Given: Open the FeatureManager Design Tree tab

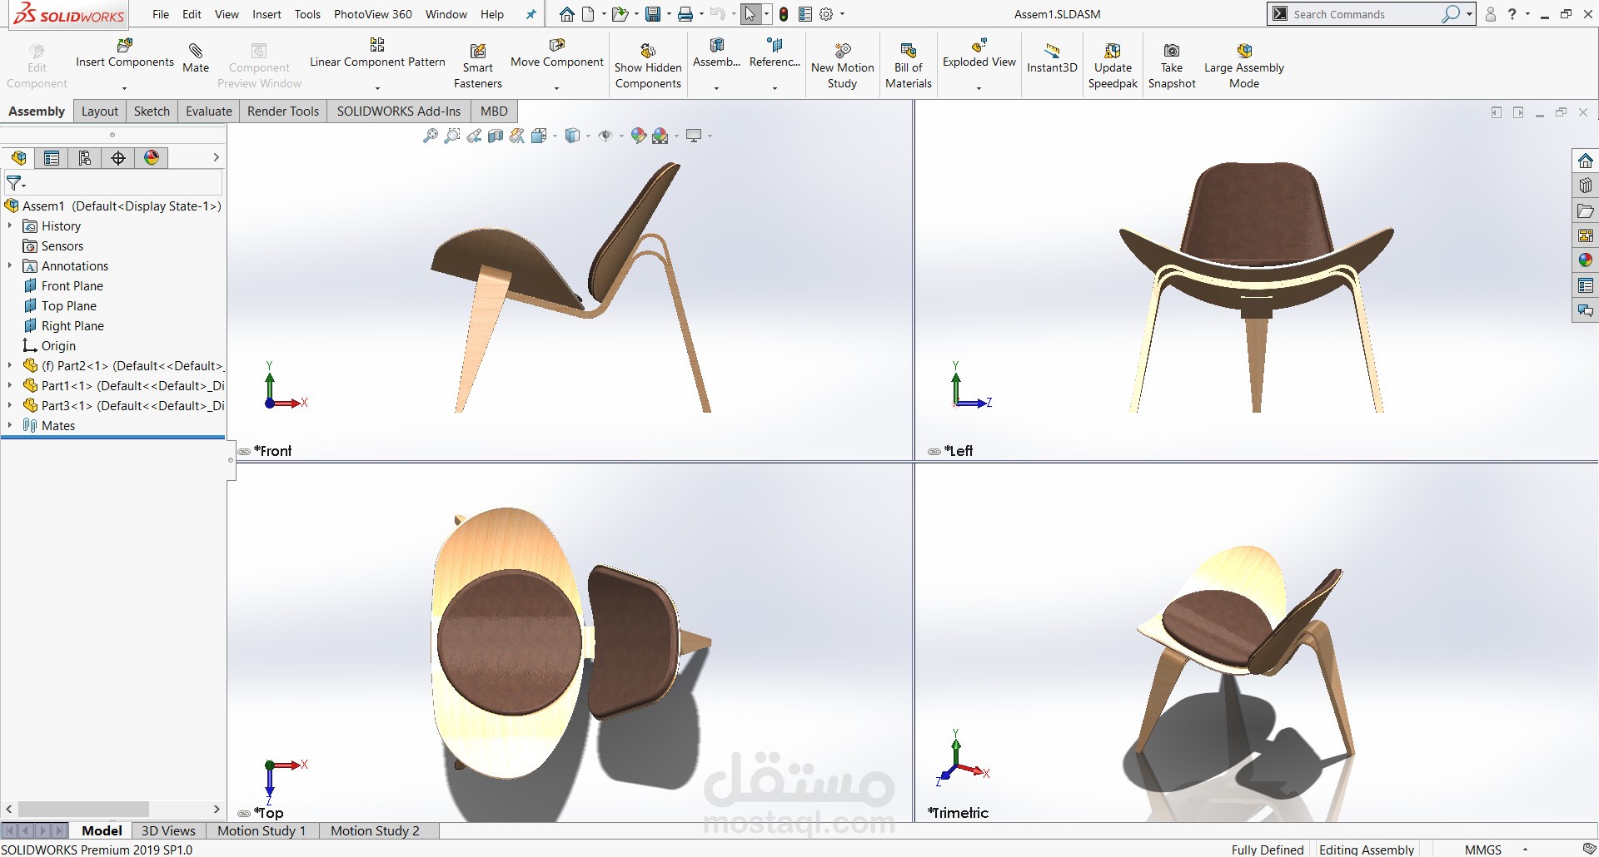Looking at the screenshot, I should [x=18, y=158].
